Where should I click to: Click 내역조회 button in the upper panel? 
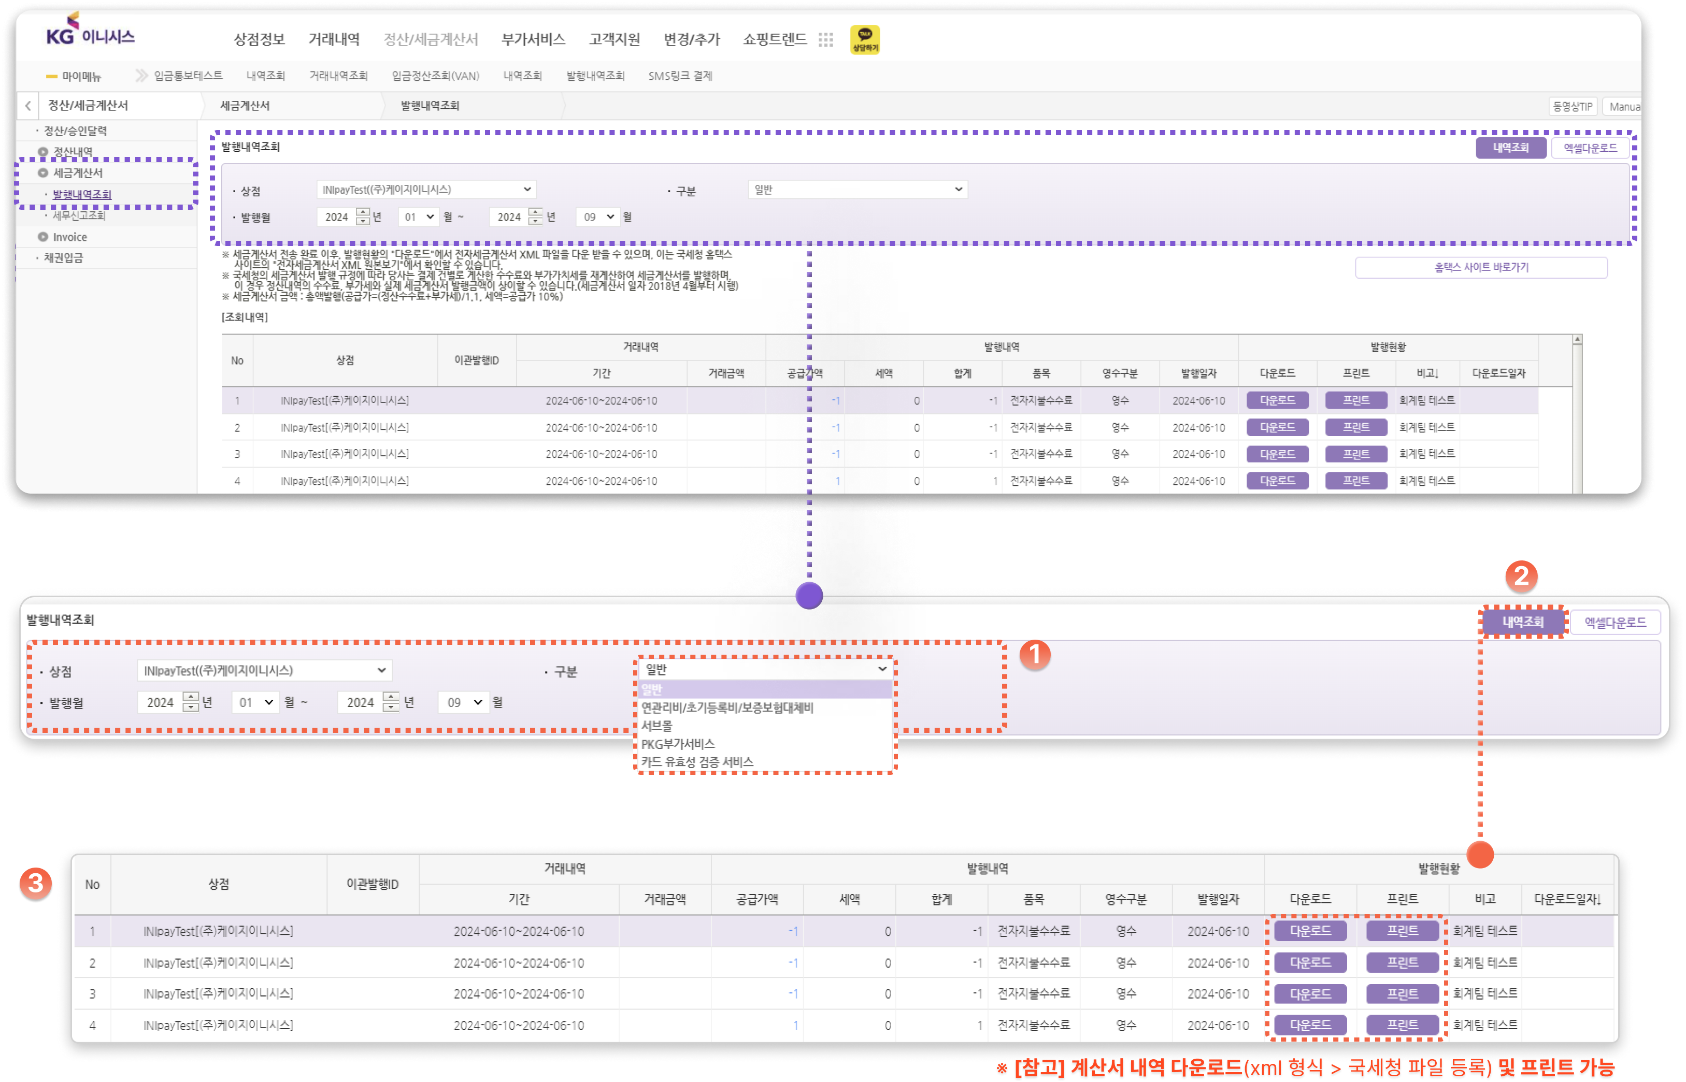pos(1510,148)
